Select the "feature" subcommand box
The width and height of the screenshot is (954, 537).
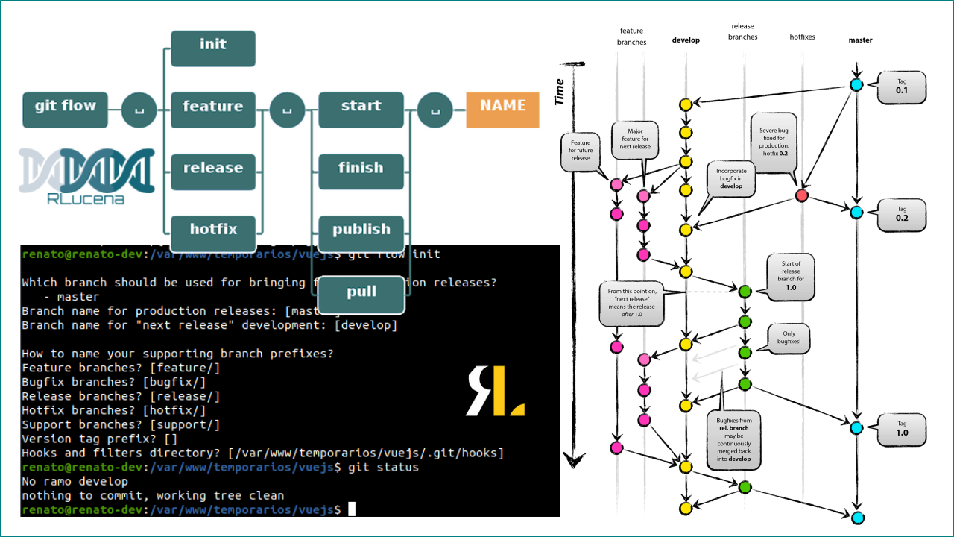[x=213, y=110]
